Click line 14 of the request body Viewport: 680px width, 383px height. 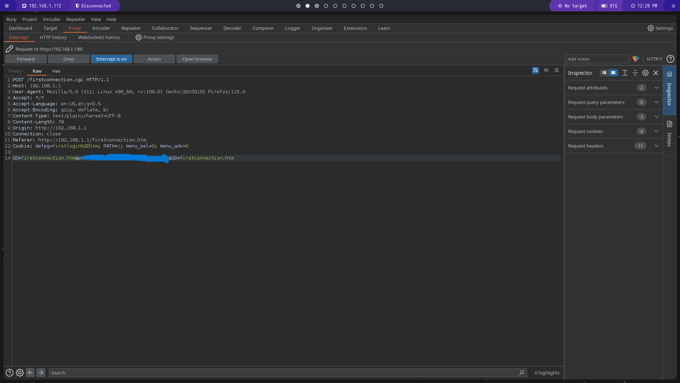coord(286,158)
